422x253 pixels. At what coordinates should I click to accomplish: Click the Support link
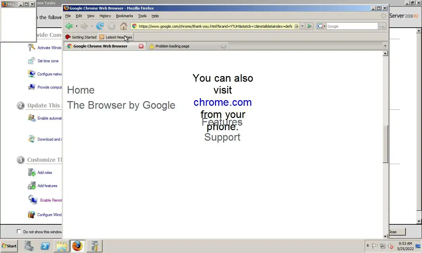pyautogui.click(x=222, y=137)
